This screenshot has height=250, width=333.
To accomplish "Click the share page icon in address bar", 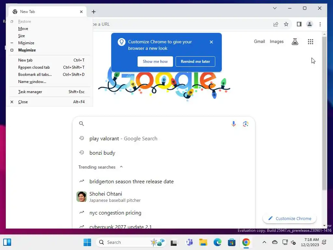I will click(276, 24).
